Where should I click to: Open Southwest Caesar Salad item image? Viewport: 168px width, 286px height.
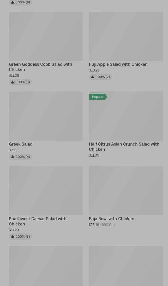(x=46, y=191)
